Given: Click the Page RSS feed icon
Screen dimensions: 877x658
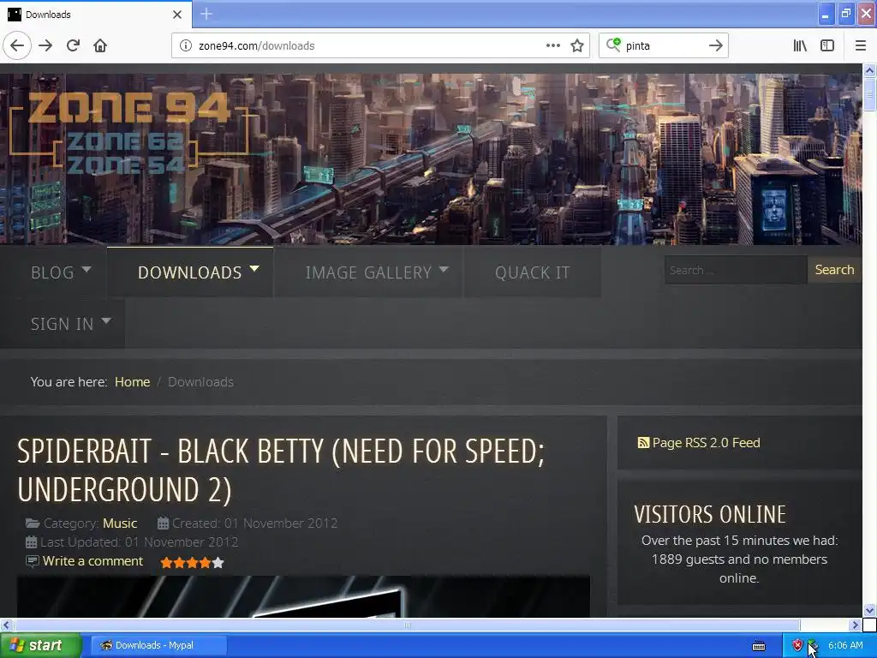Looking at the screenshot, I should pos(643,443).
